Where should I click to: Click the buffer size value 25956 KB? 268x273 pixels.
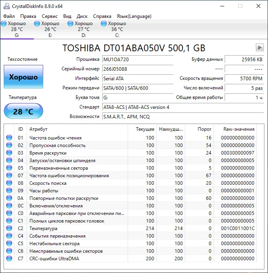coord(244,59)
